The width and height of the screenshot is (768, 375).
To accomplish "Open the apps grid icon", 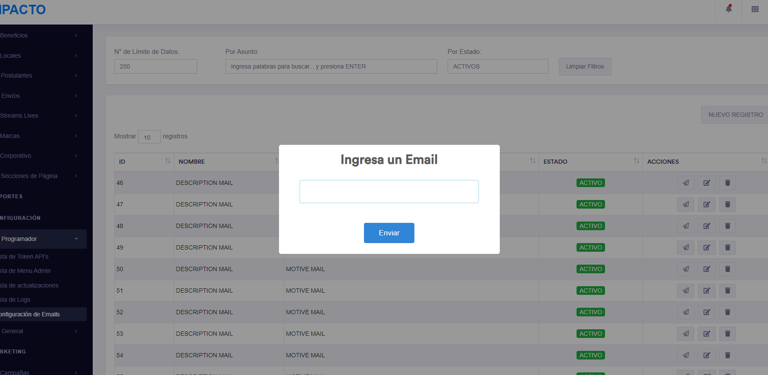I will 755,9.
